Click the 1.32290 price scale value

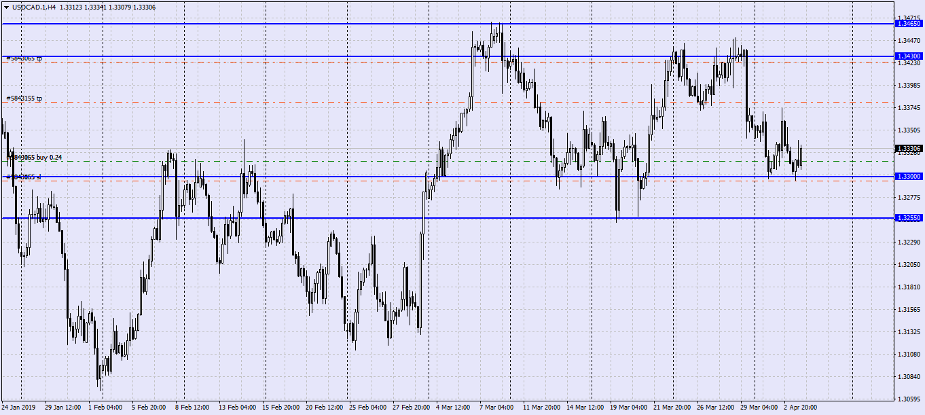(x=908, y=242)
